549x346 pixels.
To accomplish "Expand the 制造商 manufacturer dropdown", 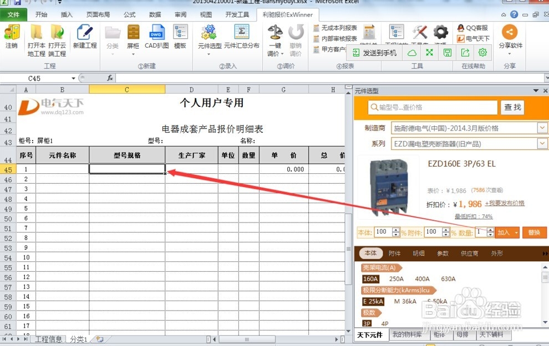I will (542, 128).
